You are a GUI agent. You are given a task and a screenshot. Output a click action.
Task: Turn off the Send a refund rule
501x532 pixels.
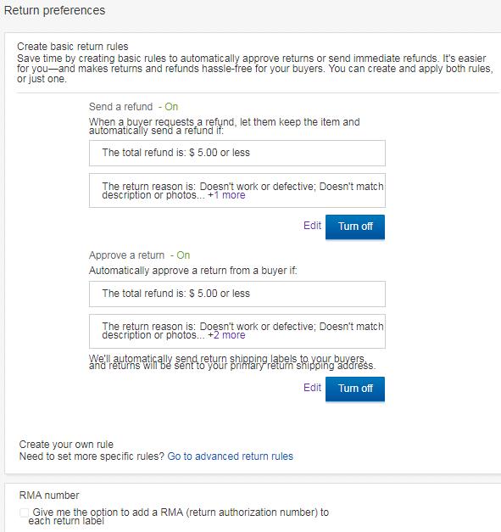pos(355,227)
